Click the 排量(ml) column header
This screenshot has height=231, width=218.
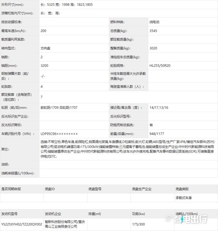[x=95, y=214]
